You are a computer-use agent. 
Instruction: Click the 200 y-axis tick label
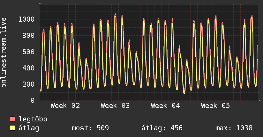coord(28,84)
